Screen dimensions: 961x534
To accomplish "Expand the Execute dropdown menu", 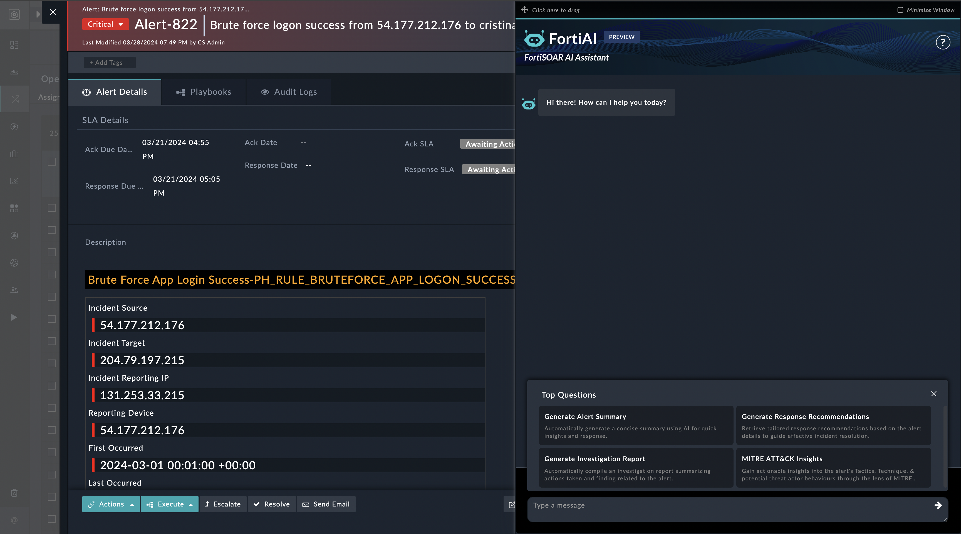I will point(170,504).
